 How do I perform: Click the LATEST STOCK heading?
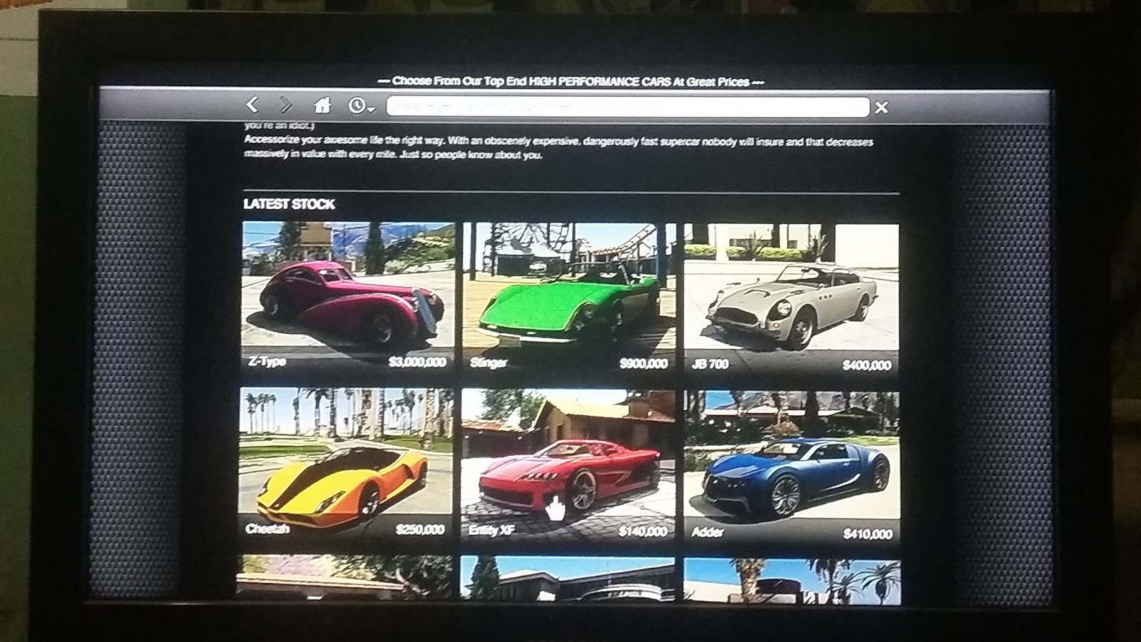[x=289, y=204]
